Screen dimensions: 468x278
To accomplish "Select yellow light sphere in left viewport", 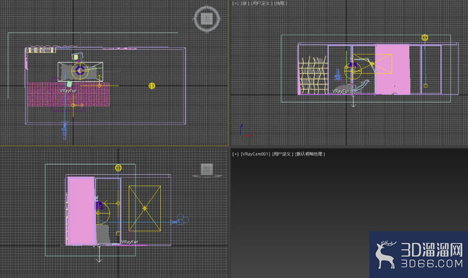I will point(118,168).
